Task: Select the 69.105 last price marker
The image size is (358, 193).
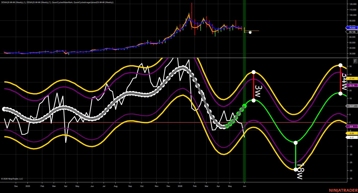Action: click(351, 32)
